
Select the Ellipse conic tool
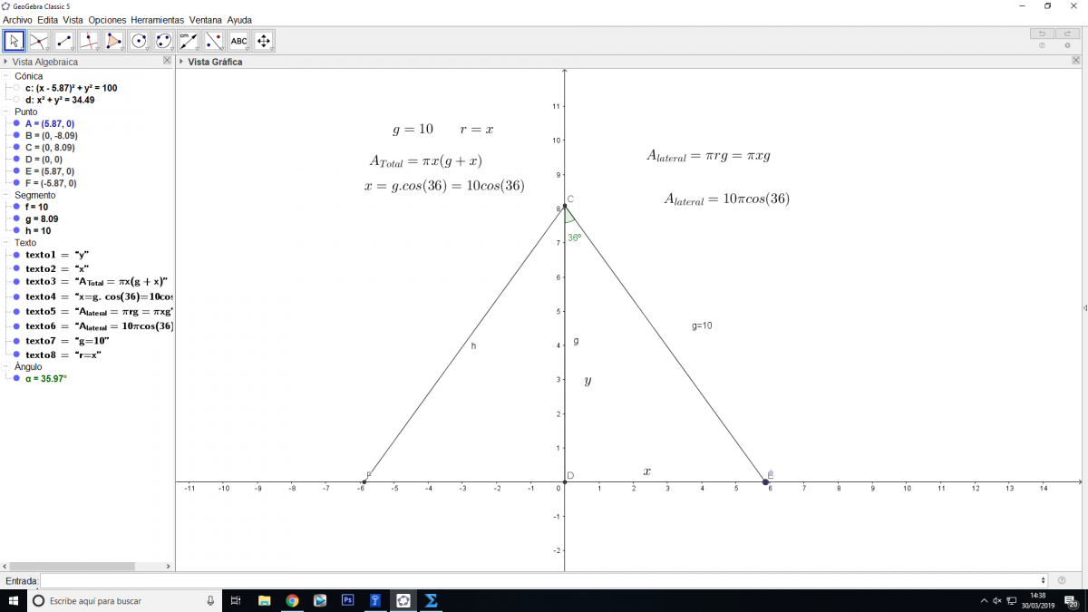pyautogui.click(x=163, y=41)
